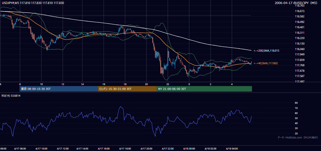The height and width of the screenshot is (151, 321).
Task: Click the 4/17 14:00 time axis label
Action: tap(82, 148)
